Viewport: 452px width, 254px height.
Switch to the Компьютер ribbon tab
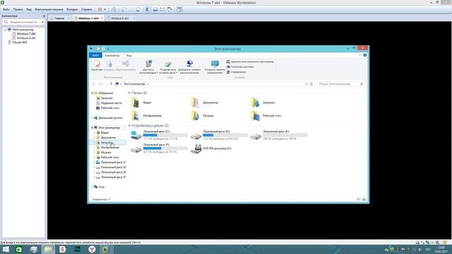pyautogui.click(x=112, y=55)
